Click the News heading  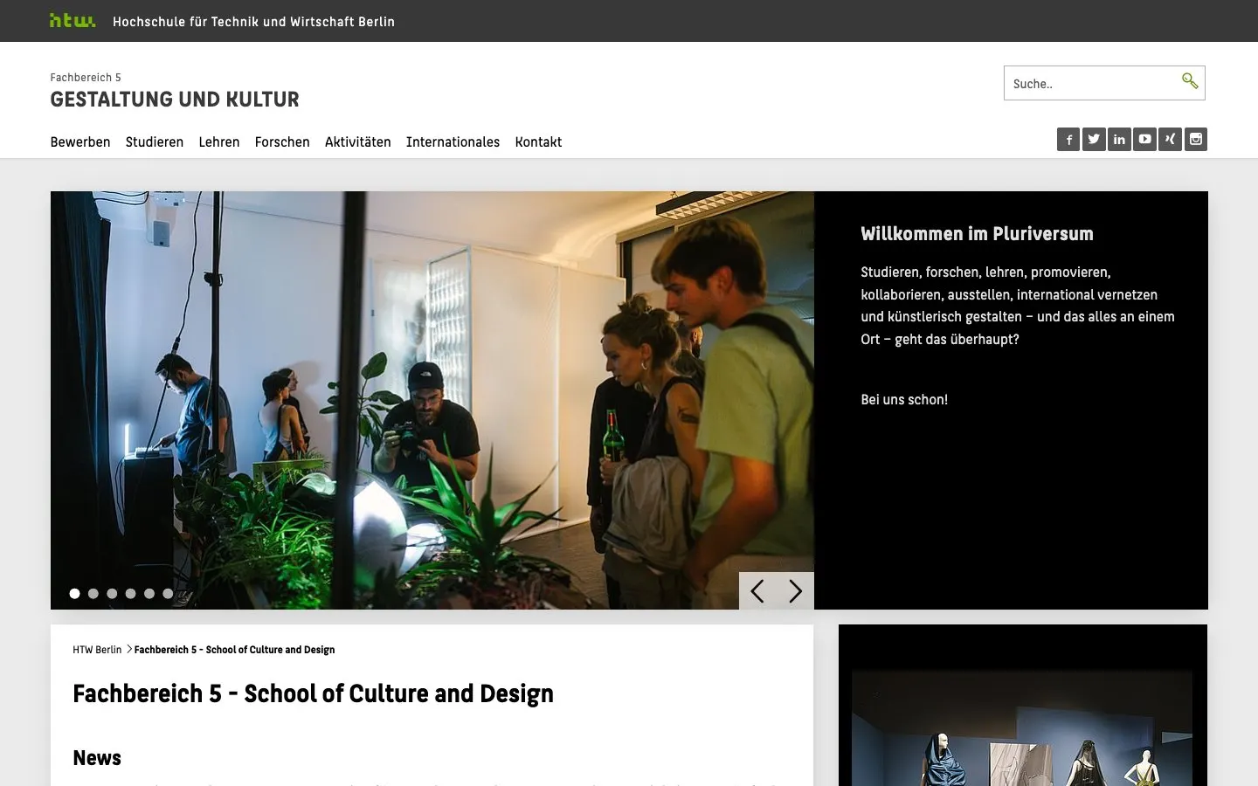[97, 758]
